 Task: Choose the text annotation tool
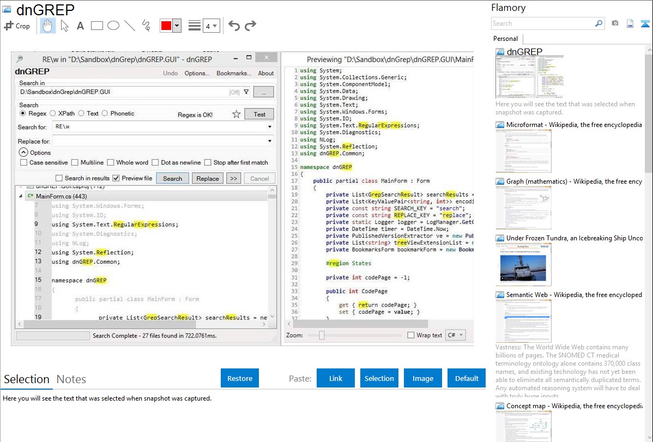[80, 26]
